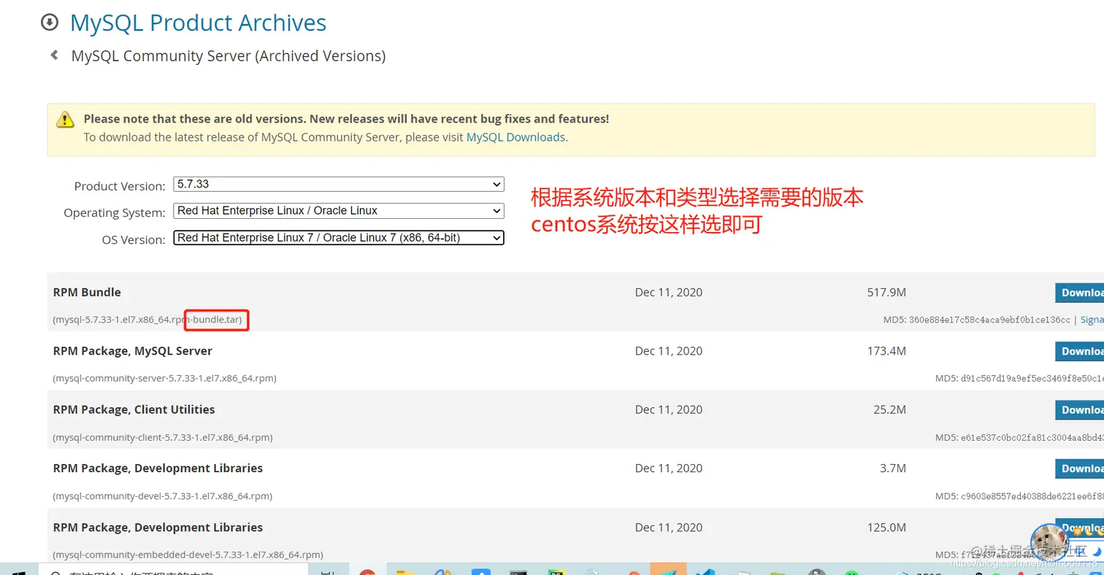Click mysql-community-server-5.7.33-1.el7.x86_64.rpm filename
The image size is (1104, 575).
164,379
